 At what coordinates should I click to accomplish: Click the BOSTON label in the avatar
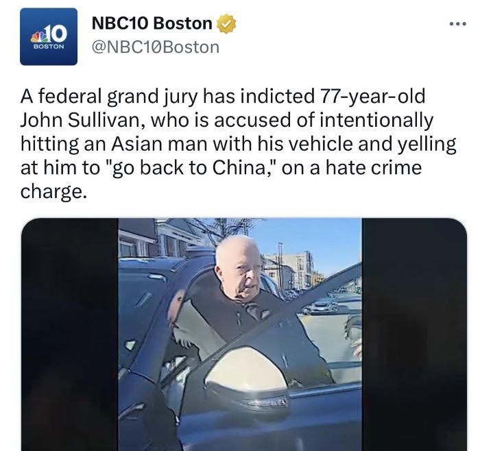[49, 47]
